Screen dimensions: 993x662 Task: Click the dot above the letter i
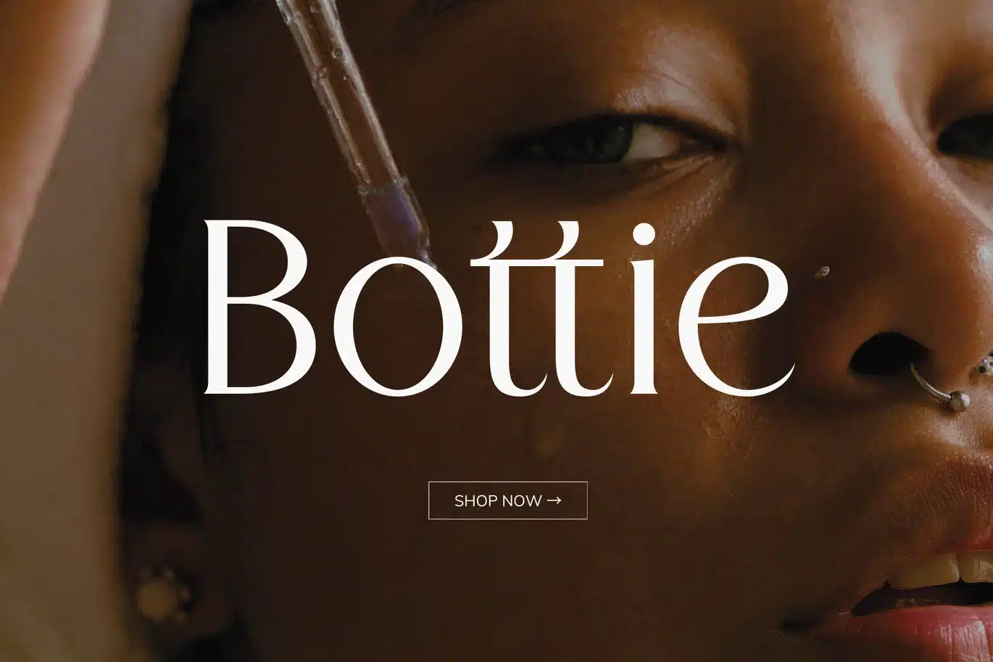click(643, 235)
